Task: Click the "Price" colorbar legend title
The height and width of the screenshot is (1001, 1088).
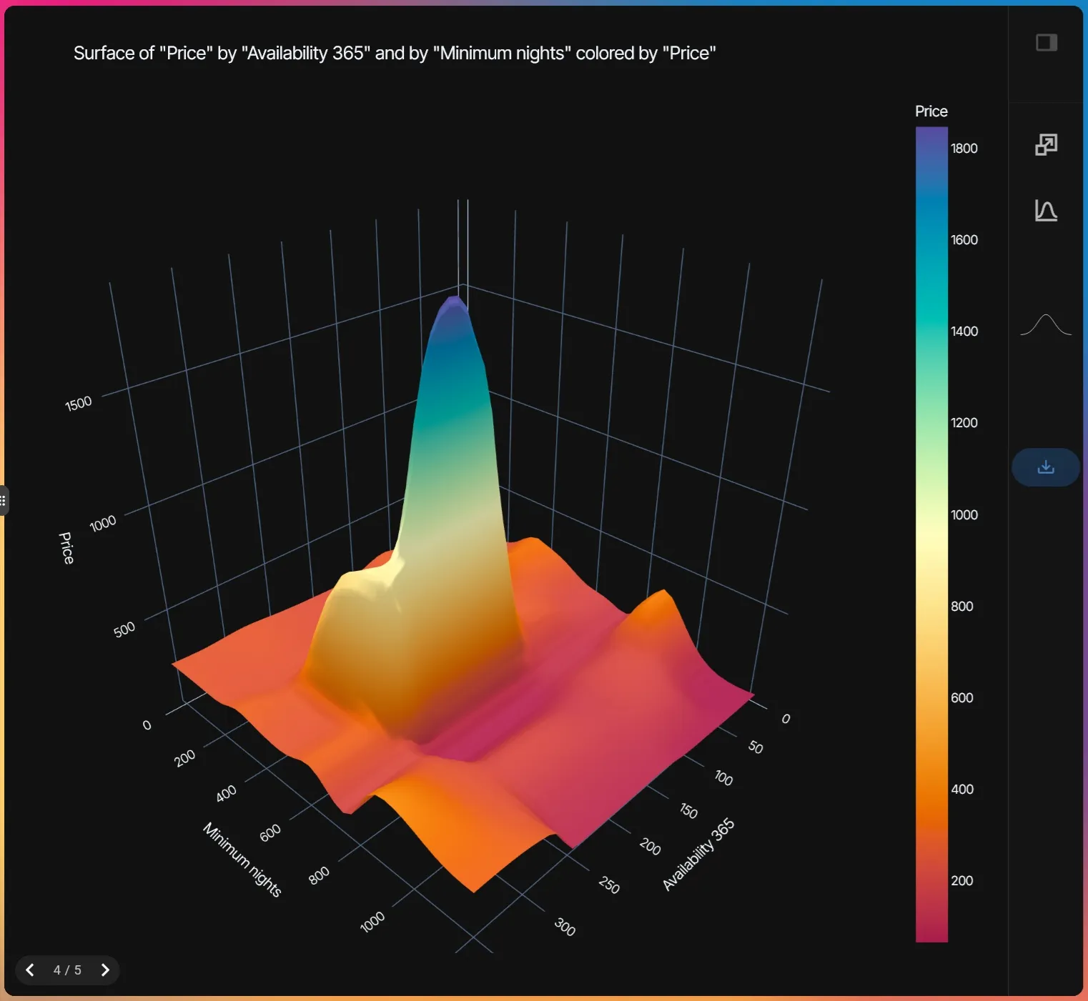Action: pyautogui.click(x=931, y=111)
